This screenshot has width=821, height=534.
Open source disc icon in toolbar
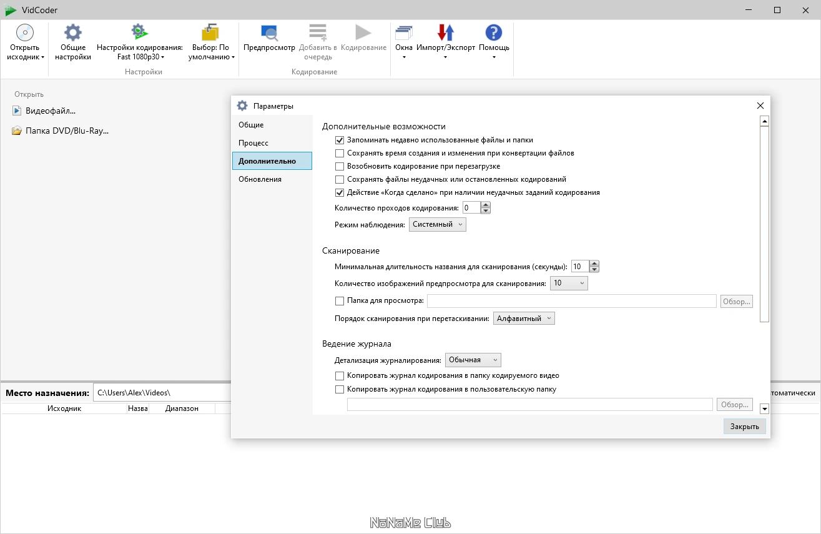(x=24, y=32)
